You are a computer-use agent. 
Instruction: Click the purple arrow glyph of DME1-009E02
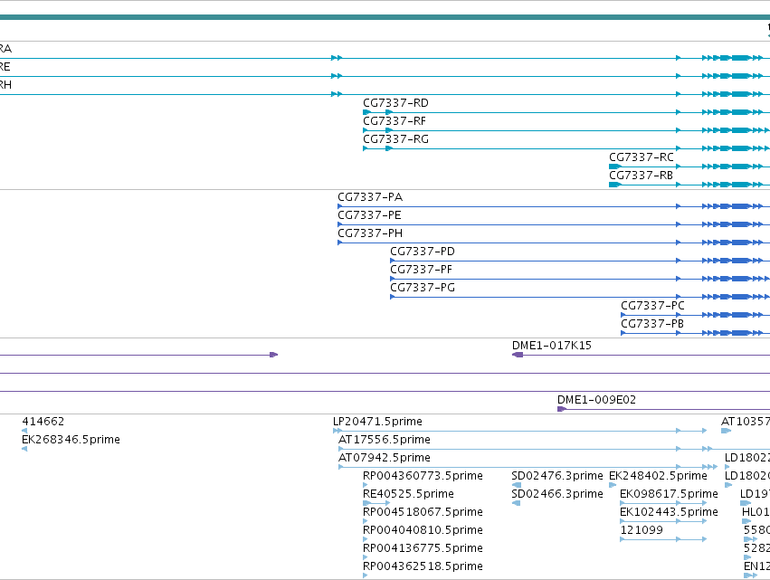pos(562,409)
